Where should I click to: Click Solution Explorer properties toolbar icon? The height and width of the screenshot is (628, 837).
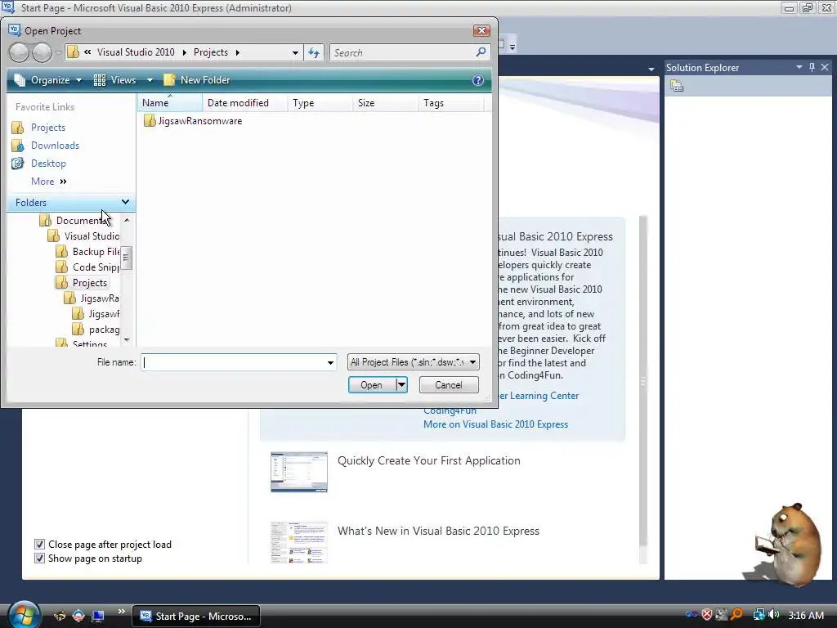coord(677,86)
